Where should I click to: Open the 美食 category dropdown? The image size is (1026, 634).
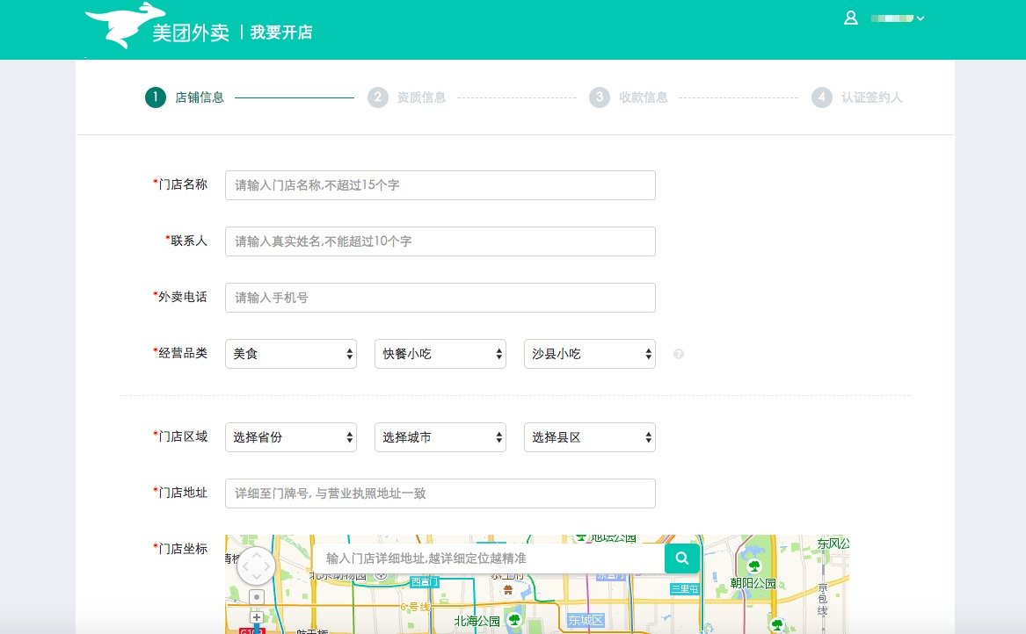(x=290, y=353)
